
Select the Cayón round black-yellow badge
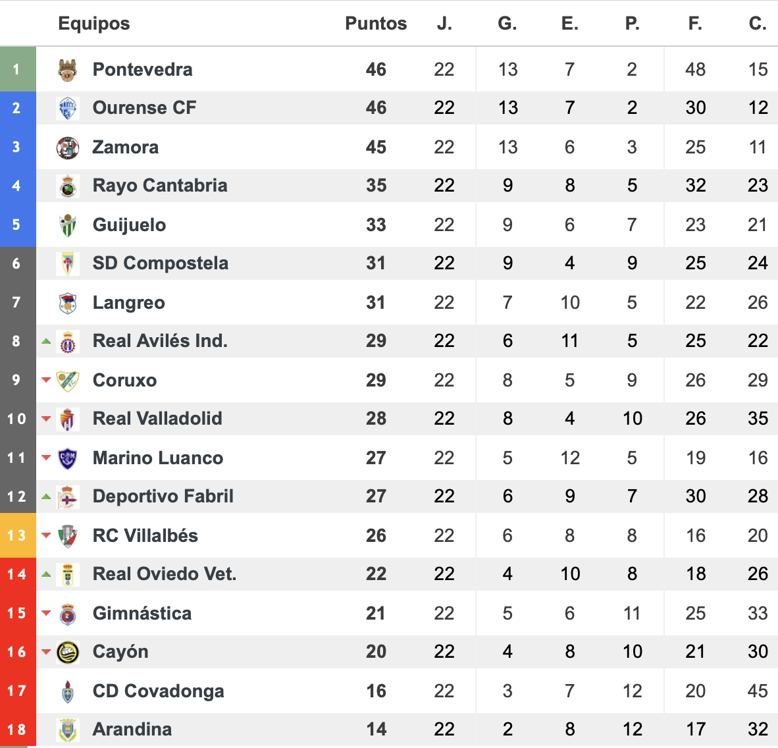(x=68, y=653)
